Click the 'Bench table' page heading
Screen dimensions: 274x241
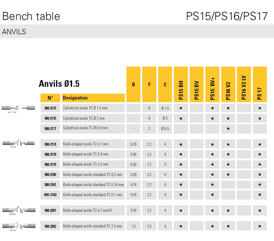pos(31,16)
